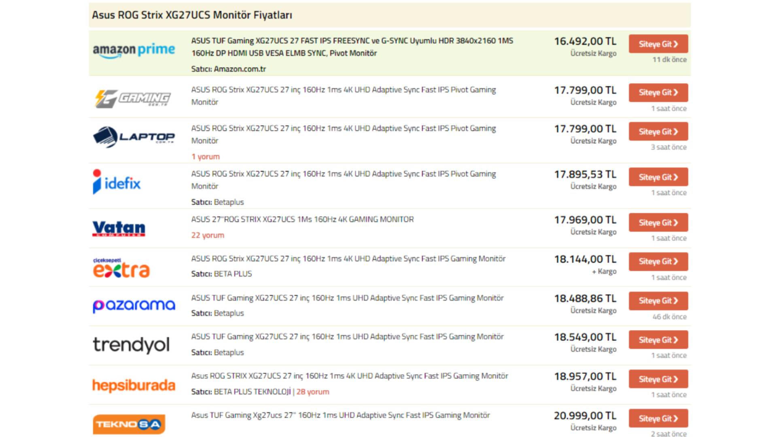The height and width of the screenshot is (437, 777).
Task: Open the idefix ROG Strix listing title
Action: click(344, 180)
